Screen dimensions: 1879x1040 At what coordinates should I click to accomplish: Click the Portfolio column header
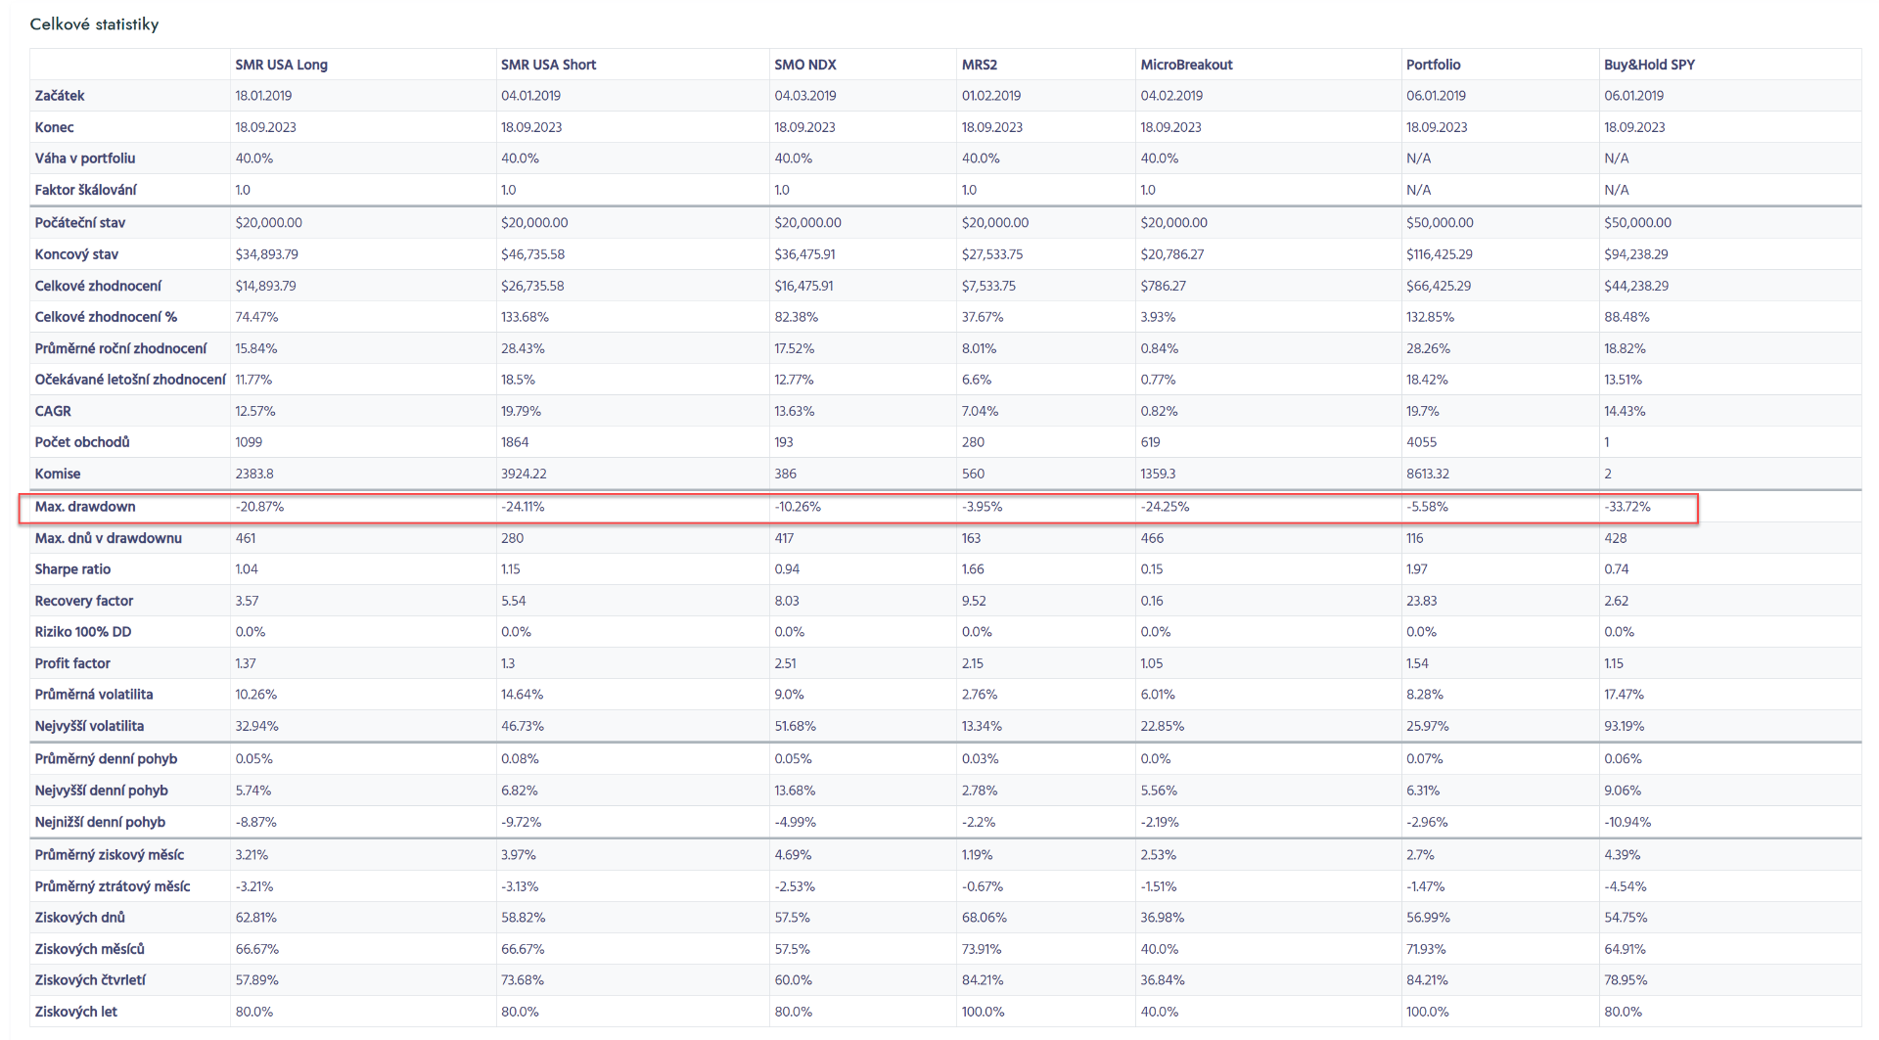pos(1433,65)
